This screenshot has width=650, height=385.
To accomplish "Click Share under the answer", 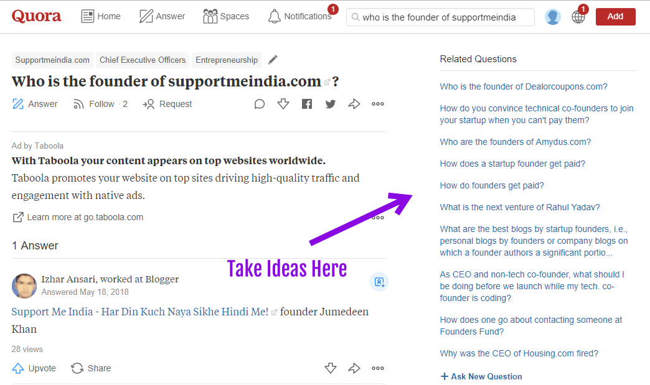I will point(91,368).
